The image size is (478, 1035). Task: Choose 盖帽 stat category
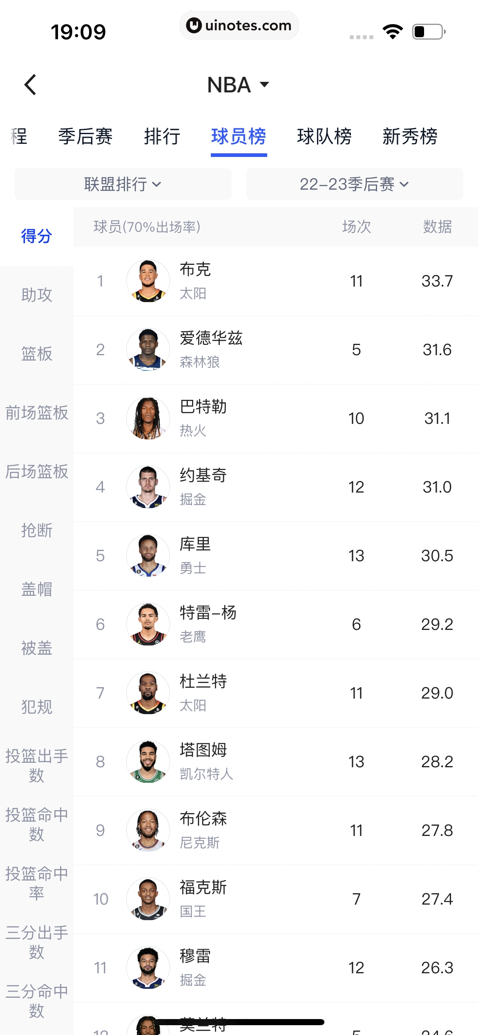tap(37, 589)
